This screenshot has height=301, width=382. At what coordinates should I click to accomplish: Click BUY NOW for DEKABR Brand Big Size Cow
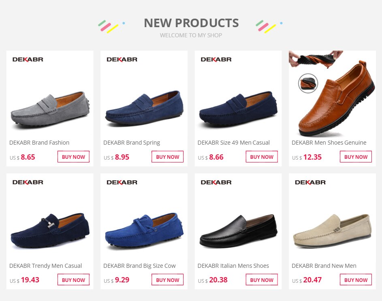167,280
